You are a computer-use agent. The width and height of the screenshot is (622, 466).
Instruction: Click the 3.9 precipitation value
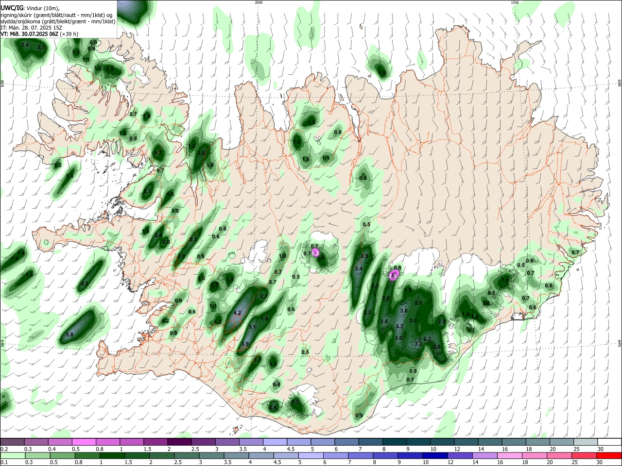point(245,344)
